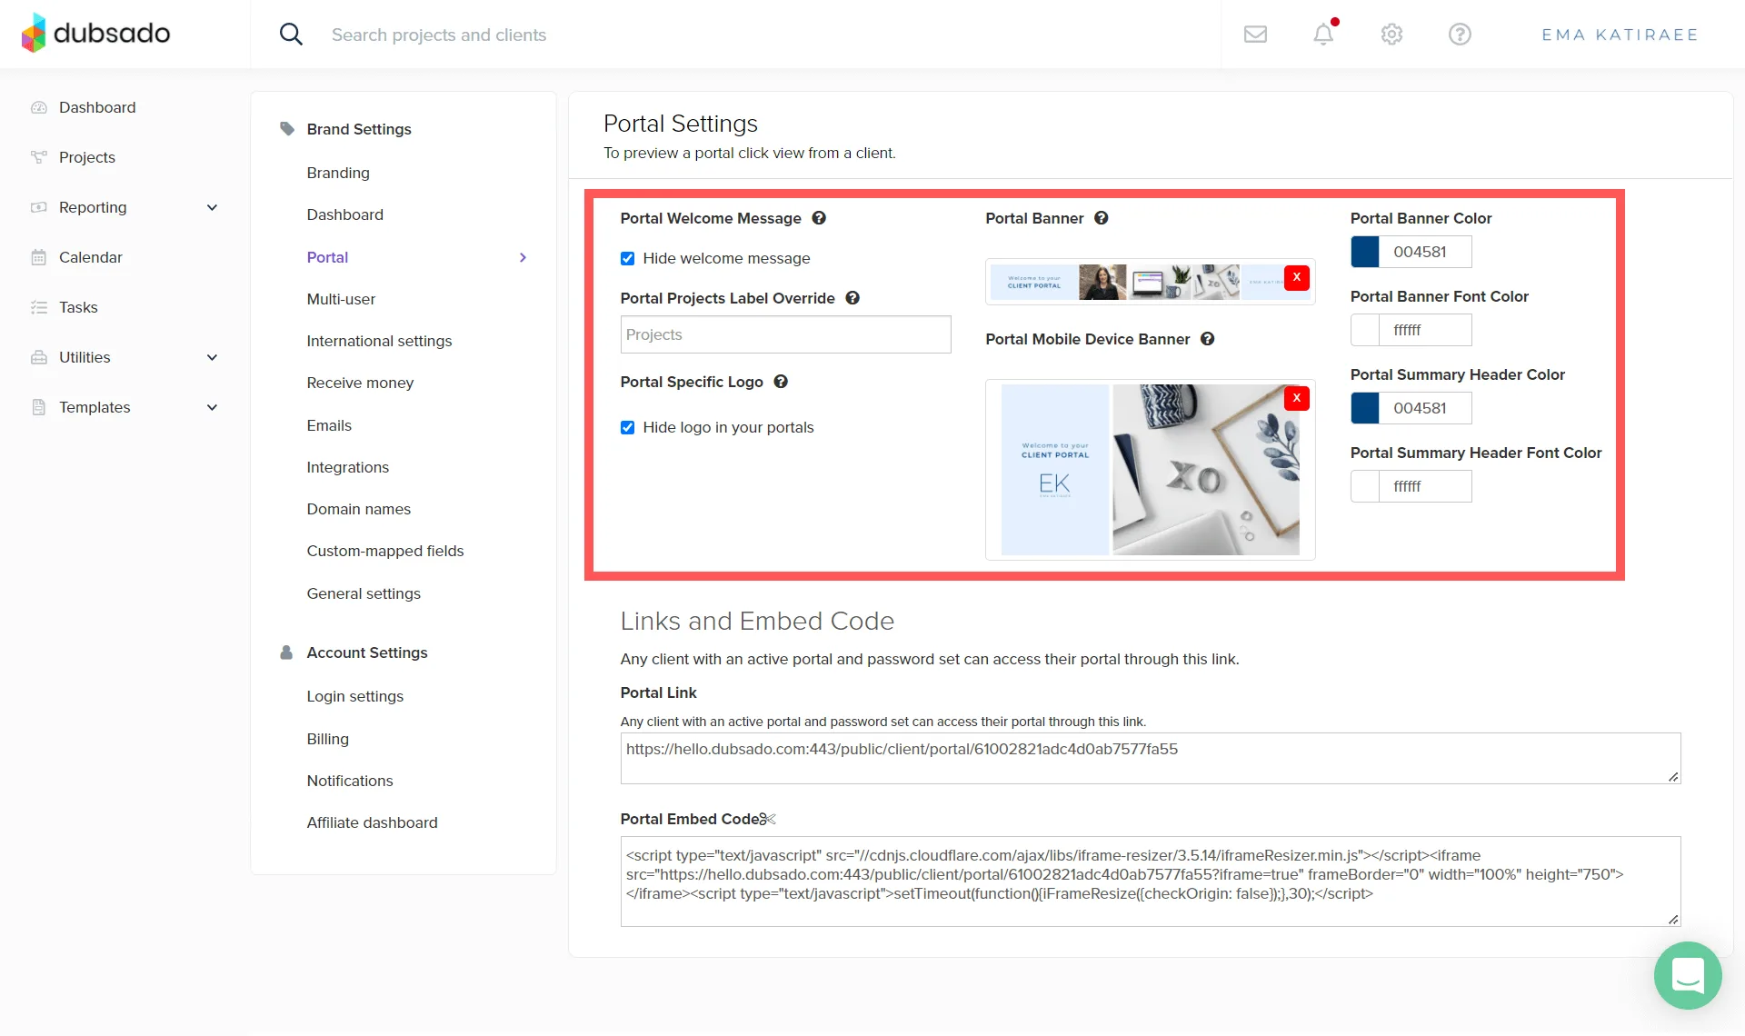
Task: Open Affiliate dashboard
Action: (x=372, y=822)
